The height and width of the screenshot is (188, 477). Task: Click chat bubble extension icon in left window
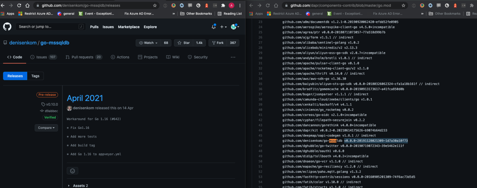(190, 6)
